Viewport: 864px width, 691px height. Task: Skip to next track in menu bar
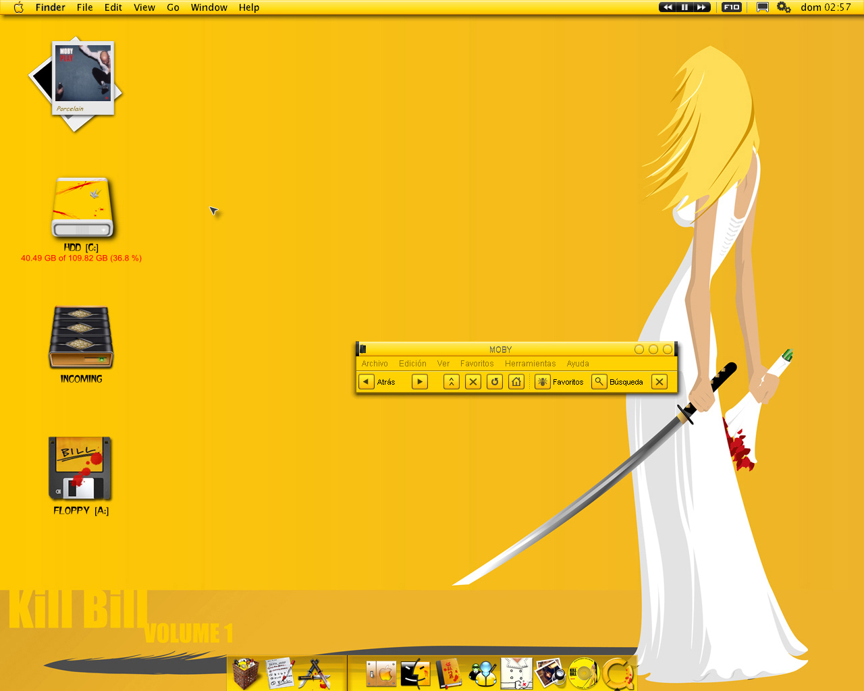(702, 7)
